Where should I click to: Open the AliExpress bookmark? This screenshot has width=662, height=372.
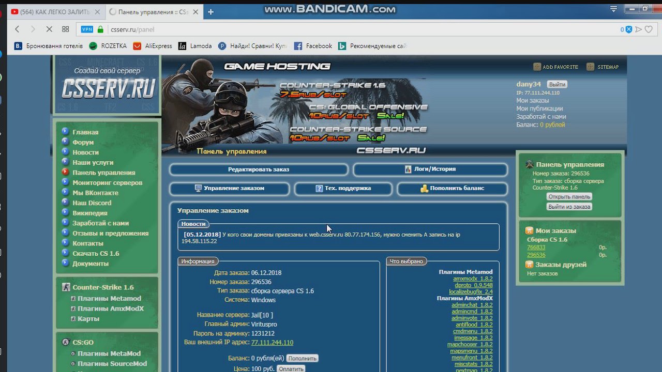[x=153, y=46]
